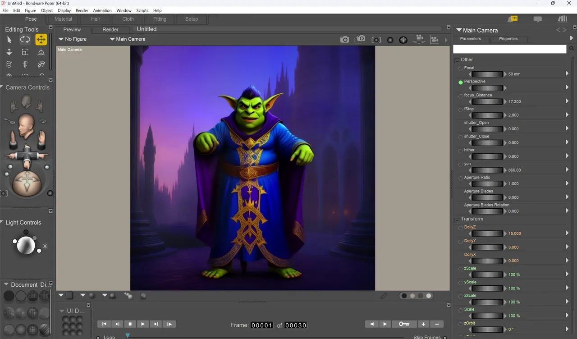Click the Play button in the timeline

pos(142,324)
